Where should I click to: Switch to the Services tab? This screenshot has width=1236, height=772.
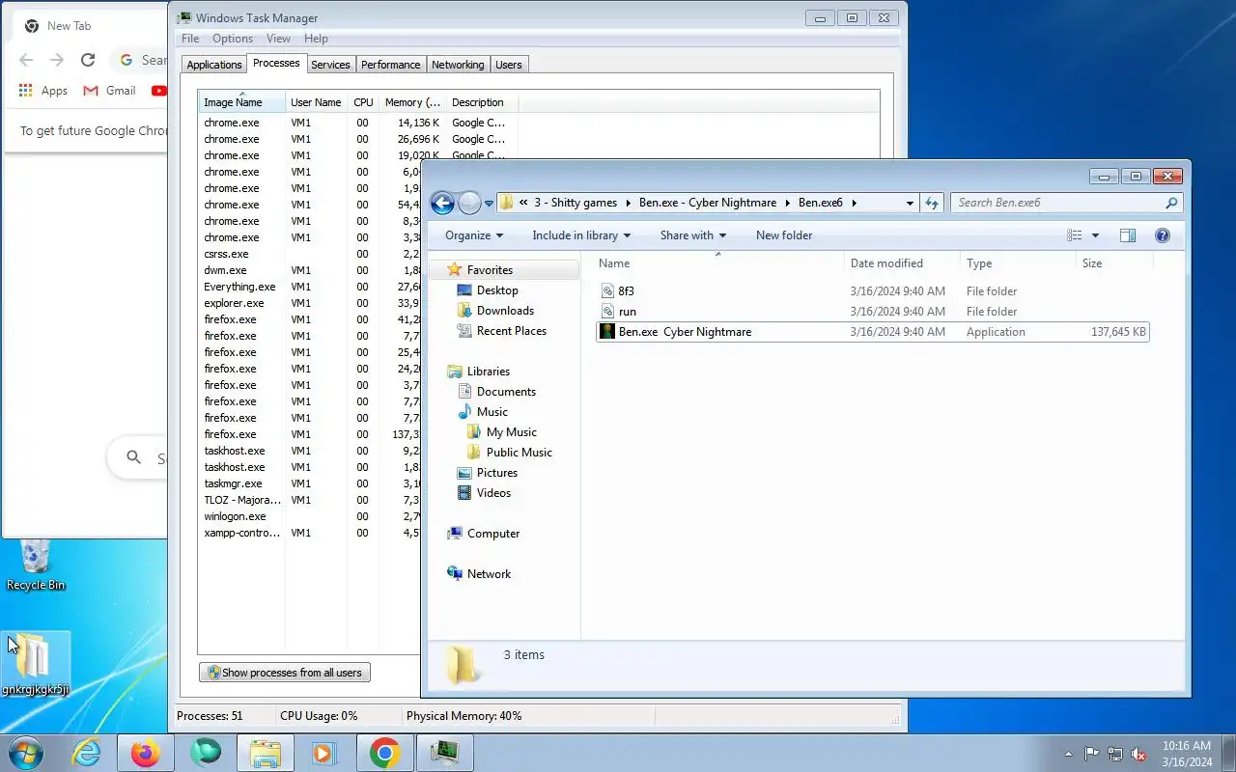tap(330, 65)
